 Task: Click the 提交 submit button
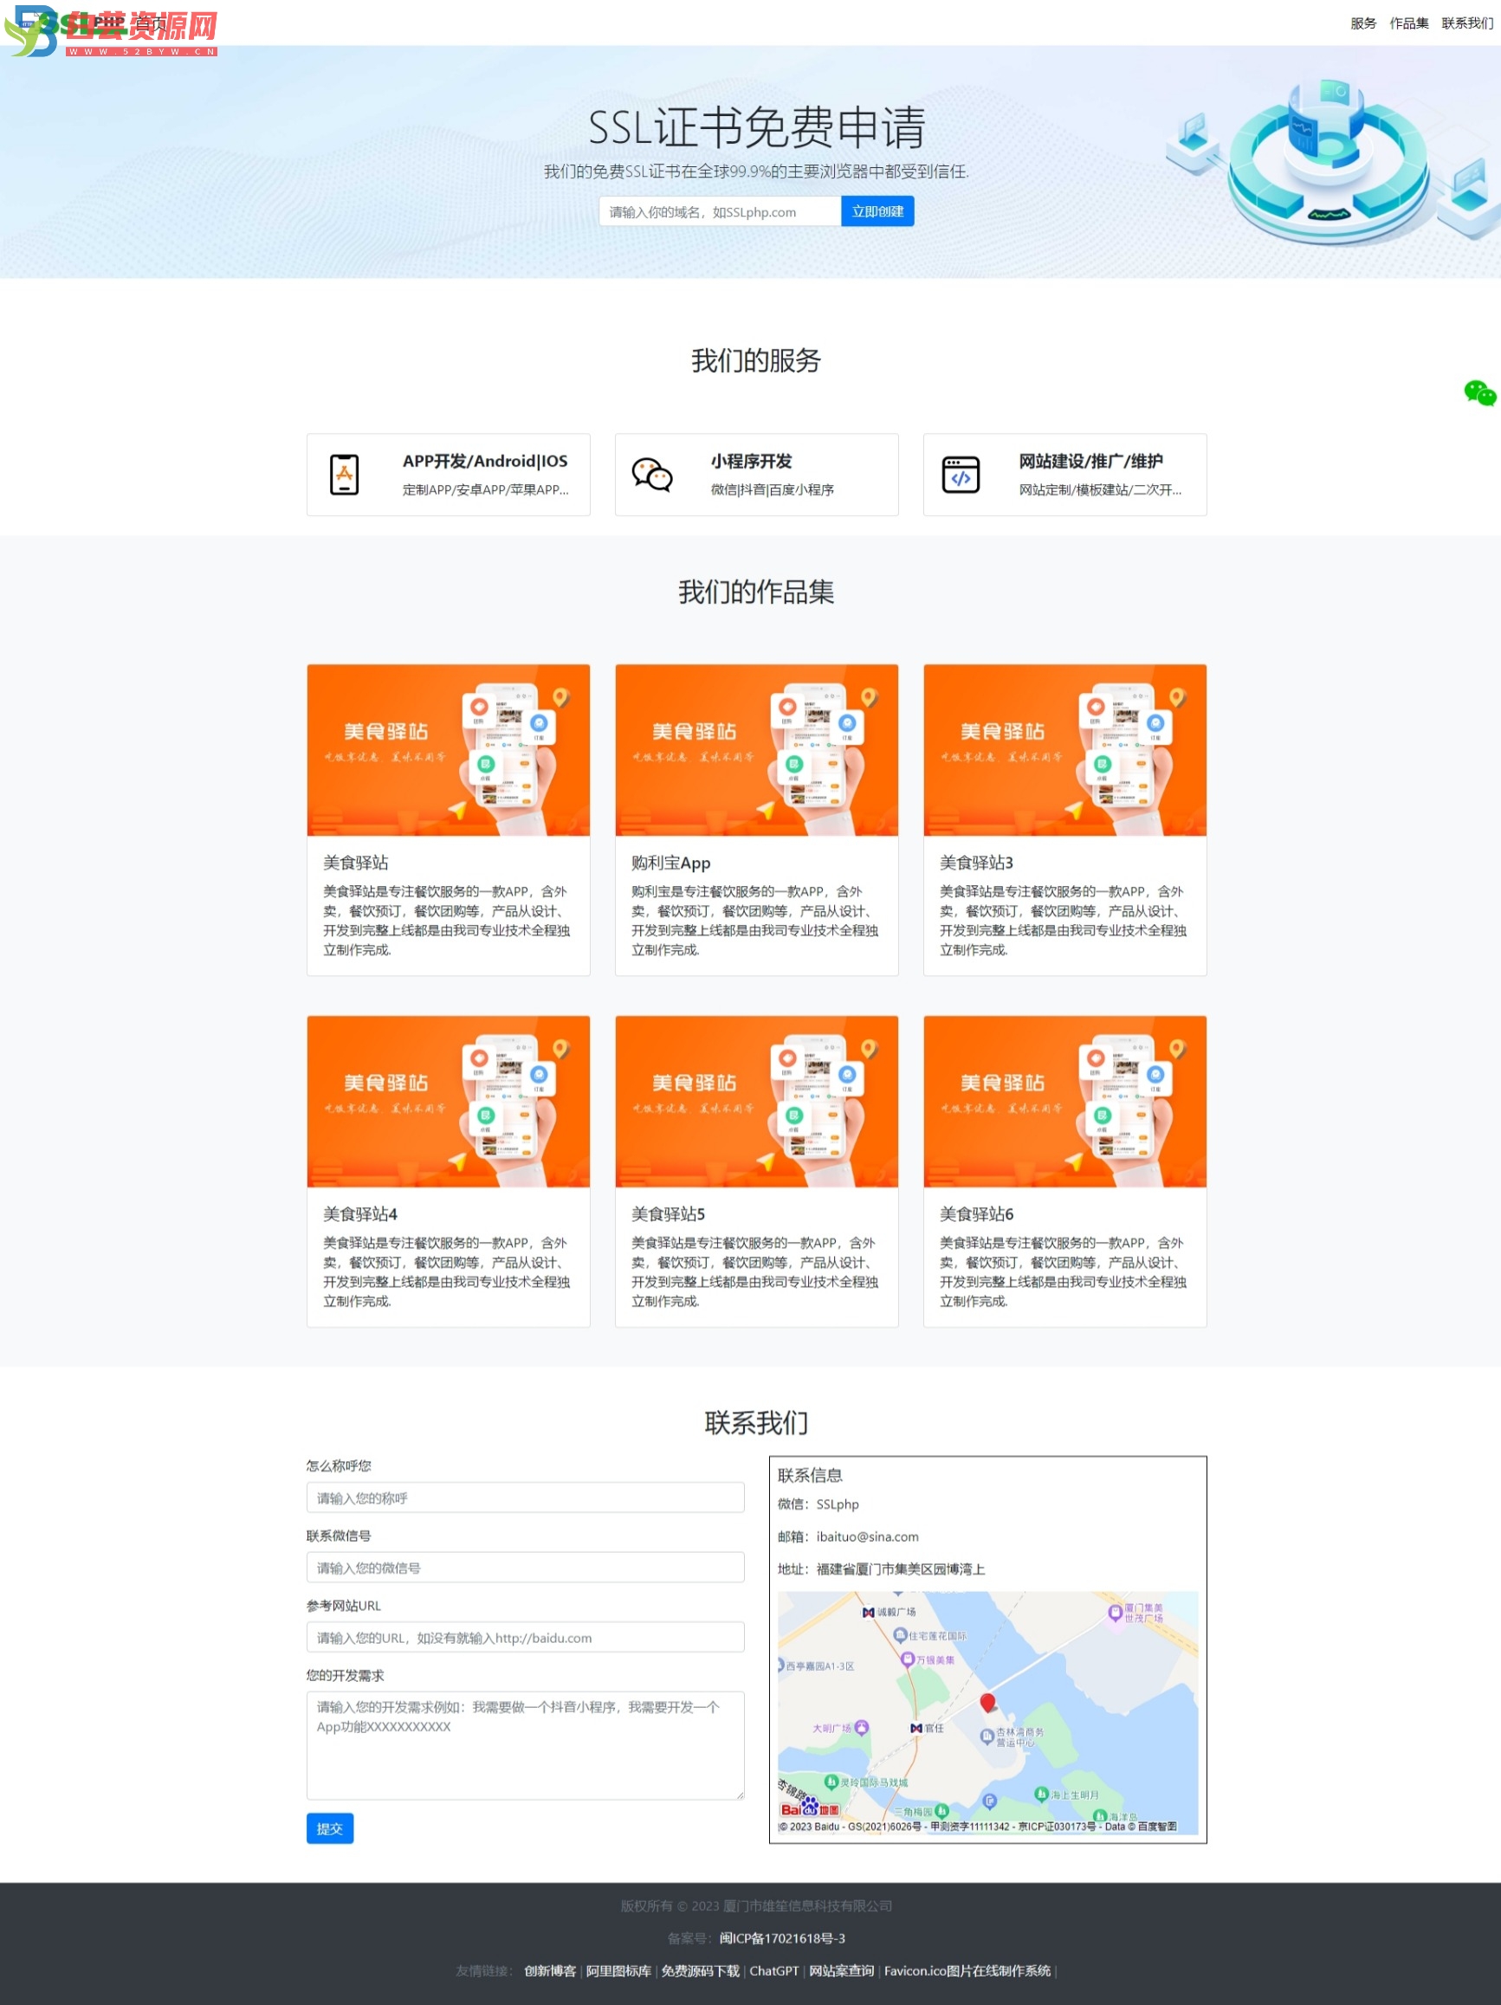click(330, 1828)
